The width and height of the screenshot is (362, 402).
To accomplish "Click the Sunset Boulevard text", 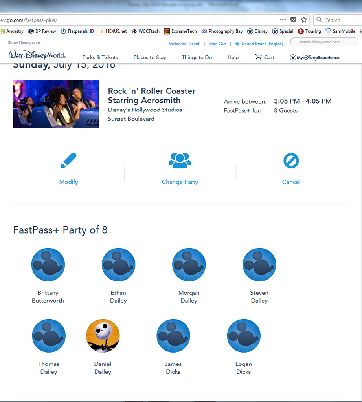I will 131,119.
